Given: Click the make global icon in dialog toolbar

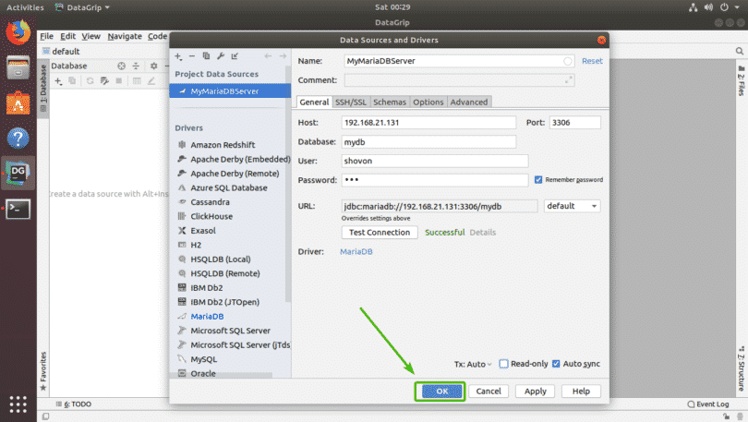Looking at the screenshot, I should click(235, 56).
